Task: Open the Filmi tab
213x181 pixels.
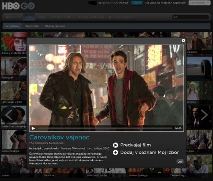Action: [x=29, y=17]
